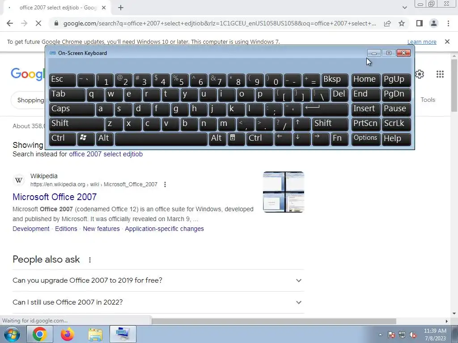Open Google search settings gear
This screenshot has height=343, width=458.
click(420, 74)
